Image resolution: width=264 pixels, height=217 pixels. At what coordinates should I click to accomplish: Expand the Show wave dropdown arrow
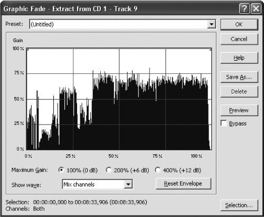click(128, 184)
